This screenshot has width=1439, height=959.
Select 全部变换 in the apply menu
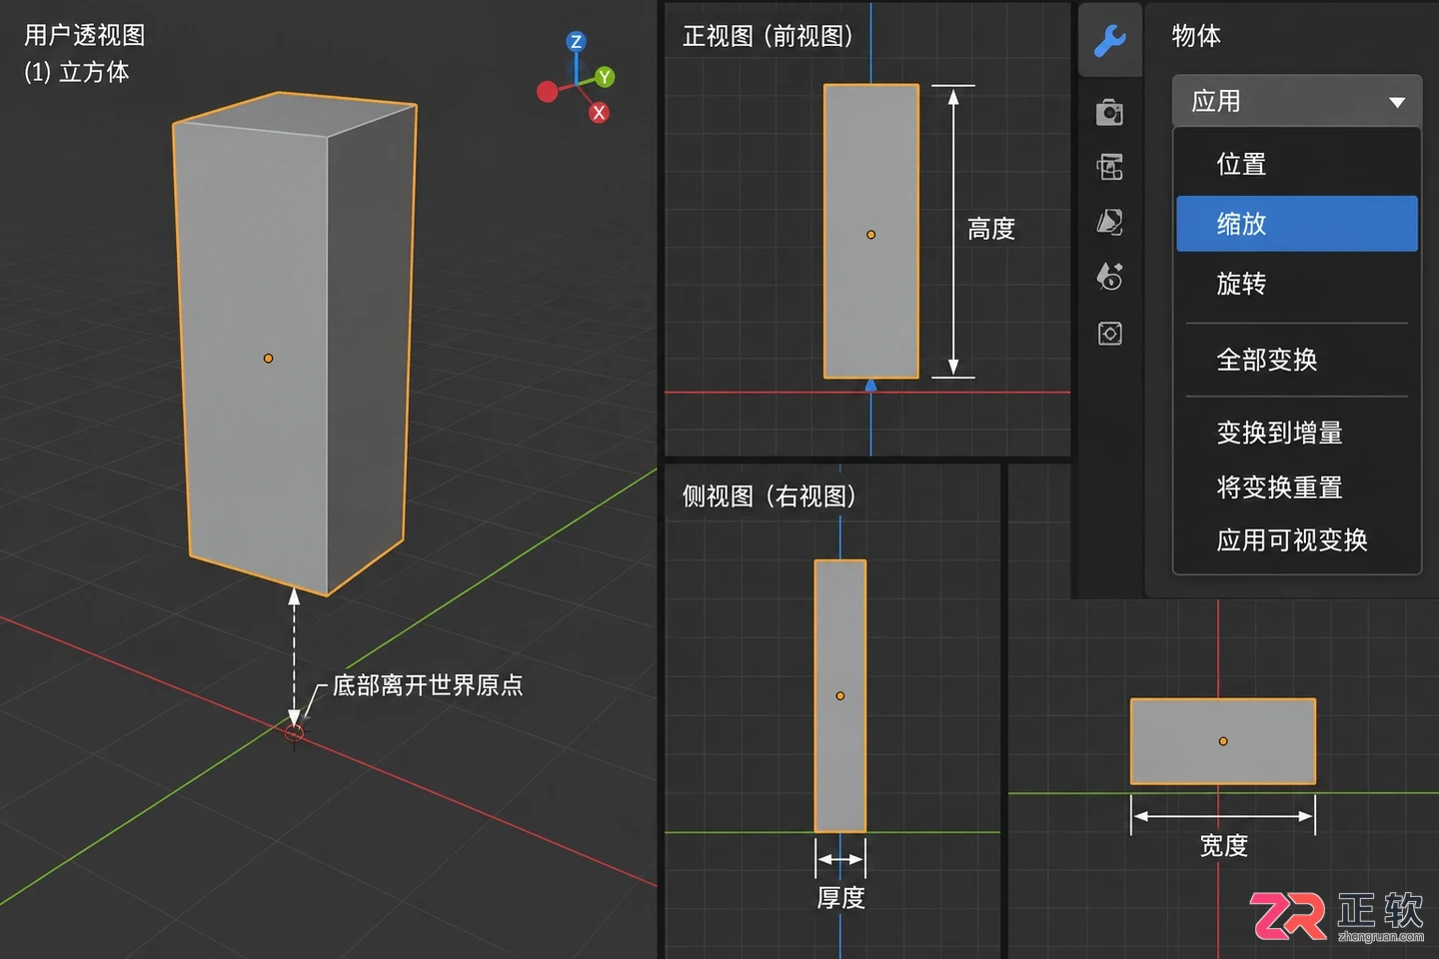(1296, 360)
